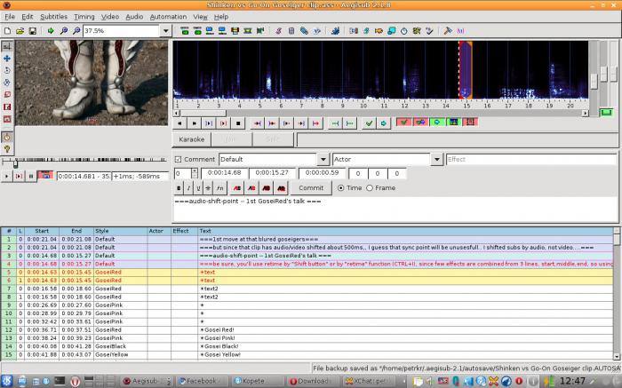Click the Karaoke button
Screen dimensions: 622x388
click(x=192, y=139)
